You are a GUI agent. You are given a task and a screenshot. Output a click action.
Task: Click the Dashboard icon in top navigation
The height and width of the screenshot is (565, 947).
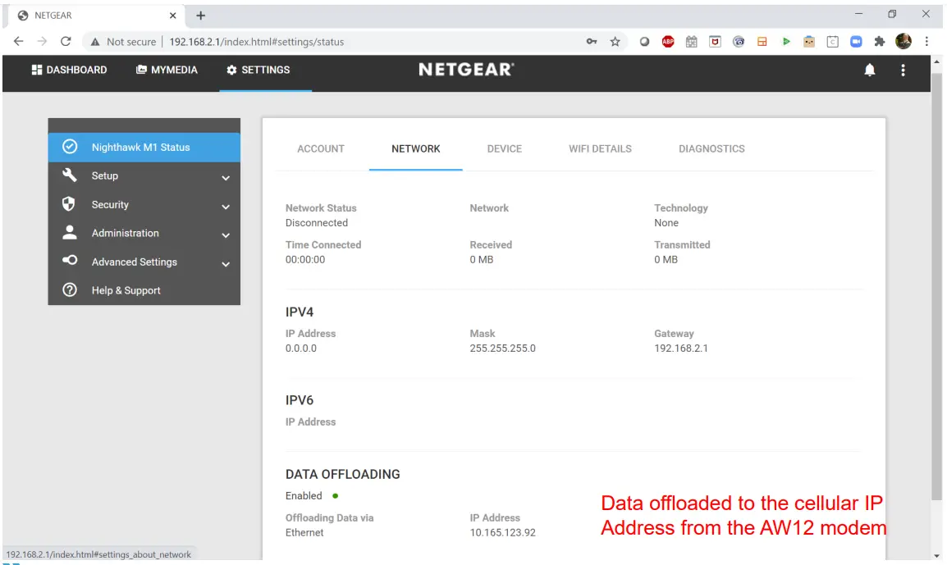[x=35, y=70]
